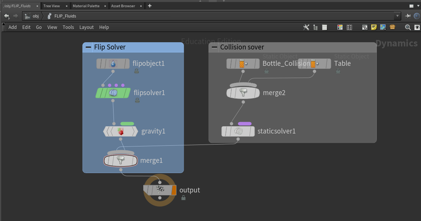Screen dimensions: 421x221
Task: Click the gray multi-input bar above merge1
Action: (x=120, y=153)
